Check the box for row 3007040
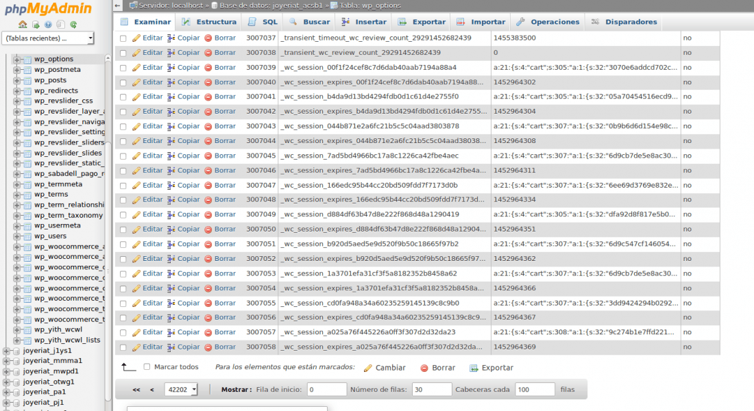This screenshot has width=754, height=411. [x=123, y=83]
